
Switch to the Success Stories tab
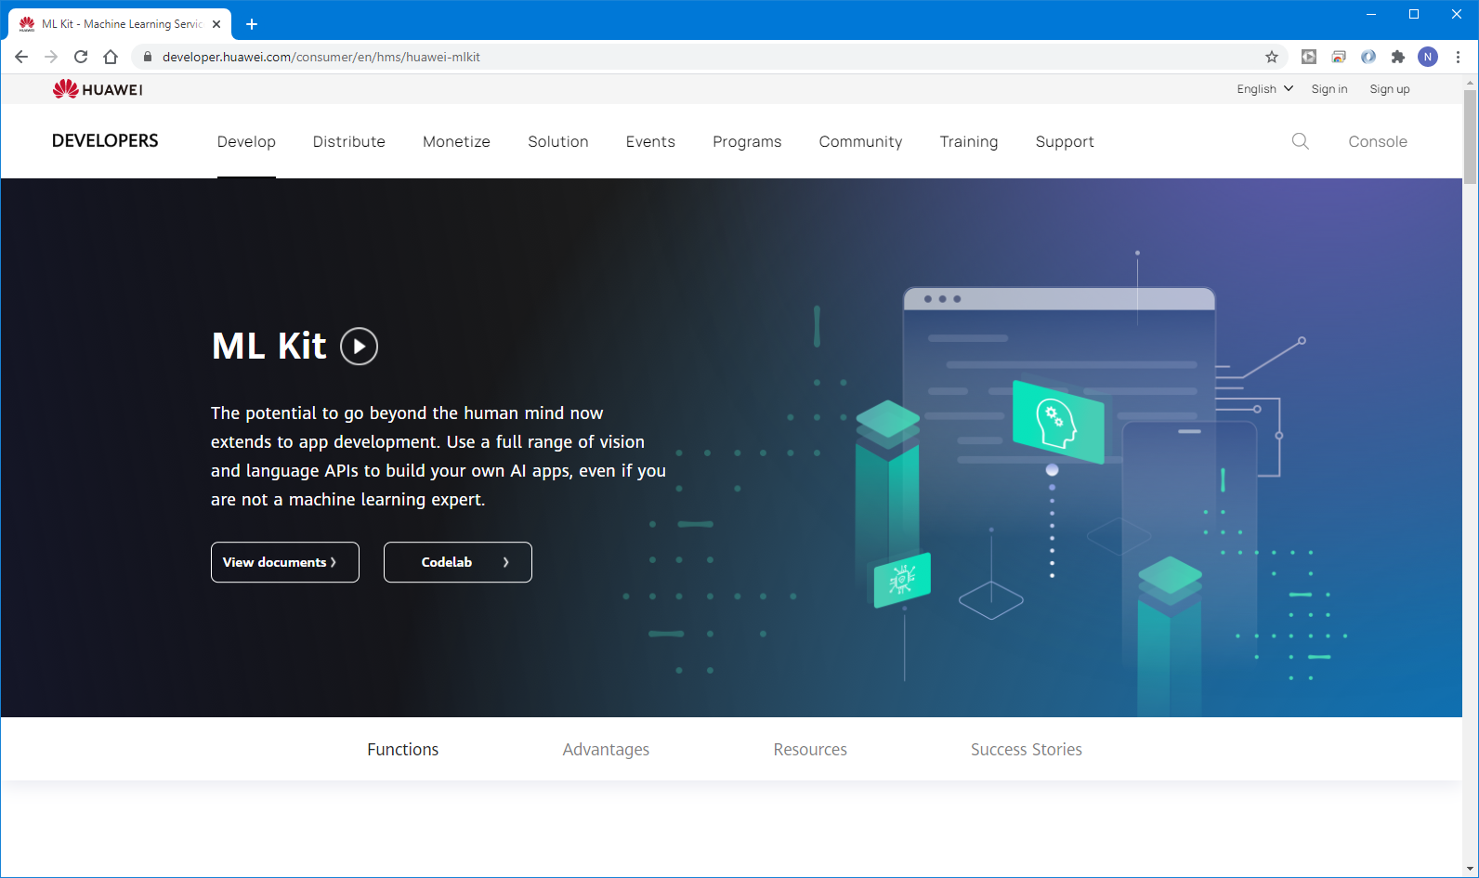1027,750
